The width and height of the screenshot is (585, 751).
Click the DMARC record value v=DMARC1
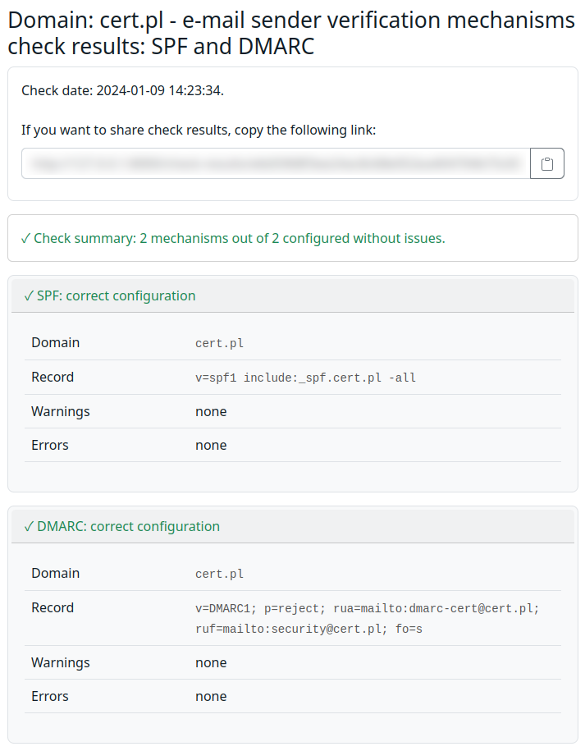pos(367,618)
